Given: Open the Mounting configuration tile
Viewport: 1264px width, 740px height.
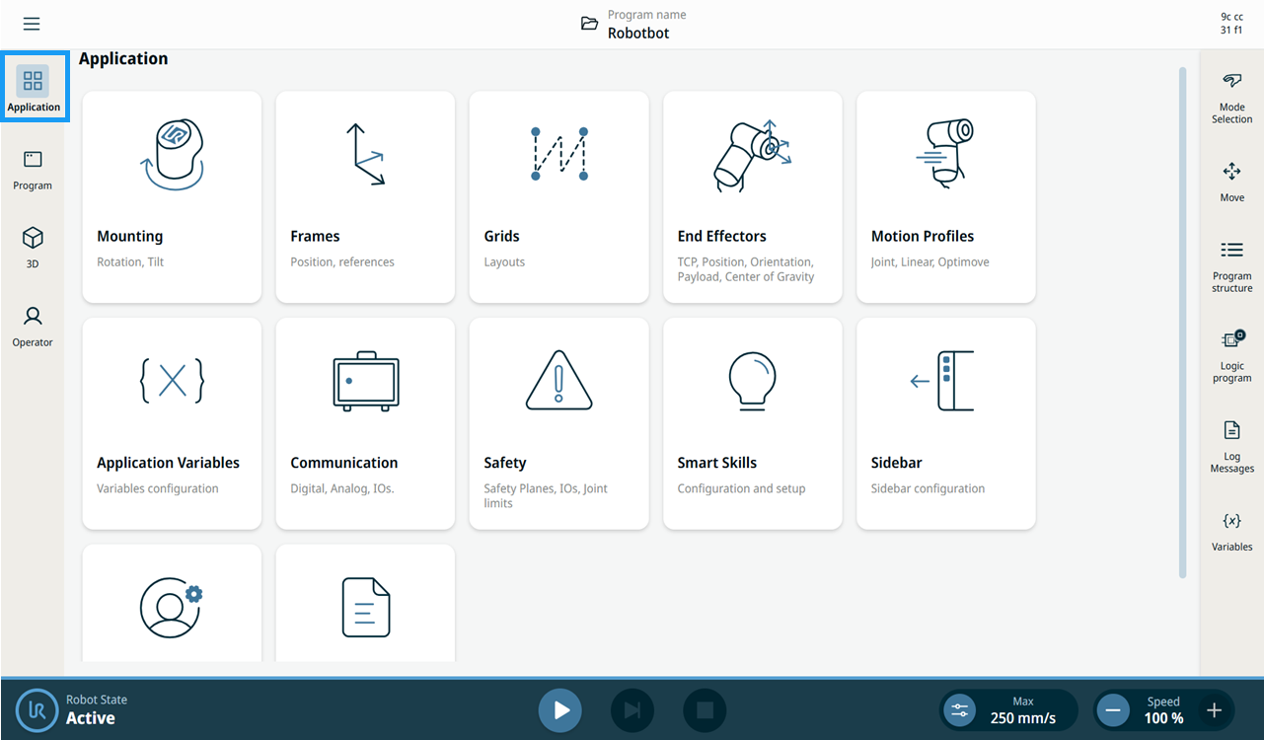Looking at the screenshot, I should pyautogui.click(x=172, y=197).
